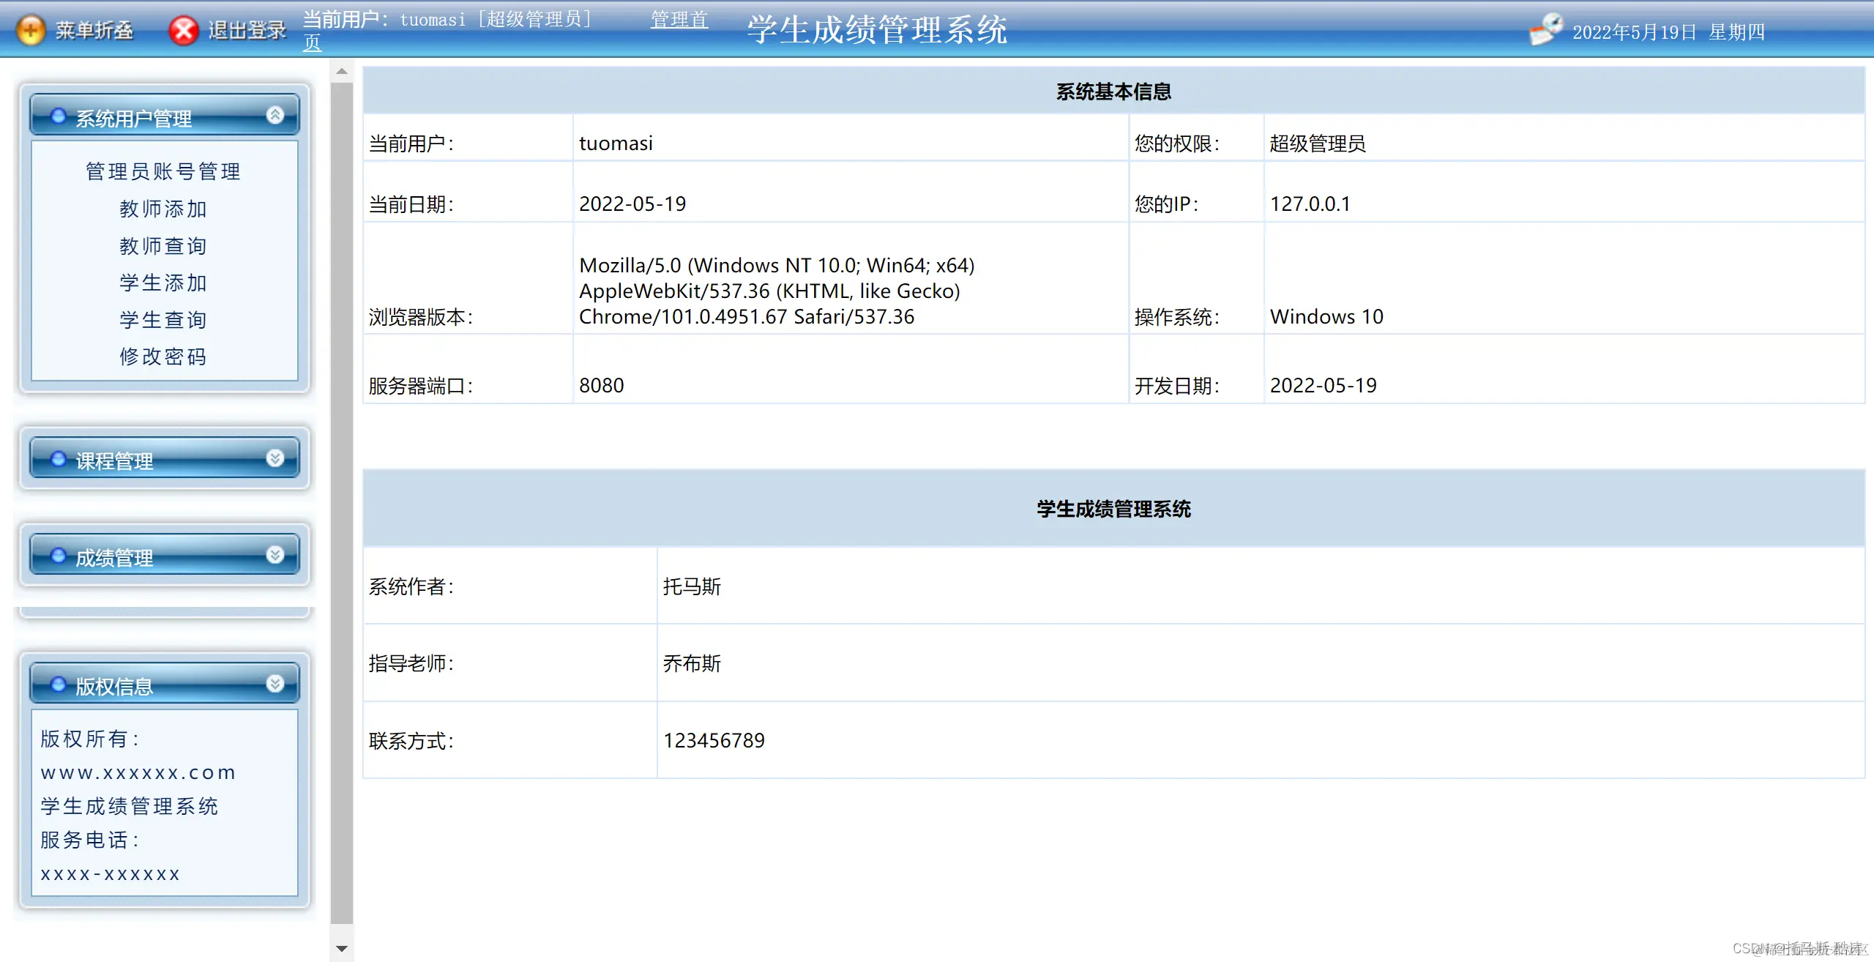The width and height of the screenshot is (1874, 962).
Task: Expand the 课程管理 panel with its chevron
Action: pos(275,458)
